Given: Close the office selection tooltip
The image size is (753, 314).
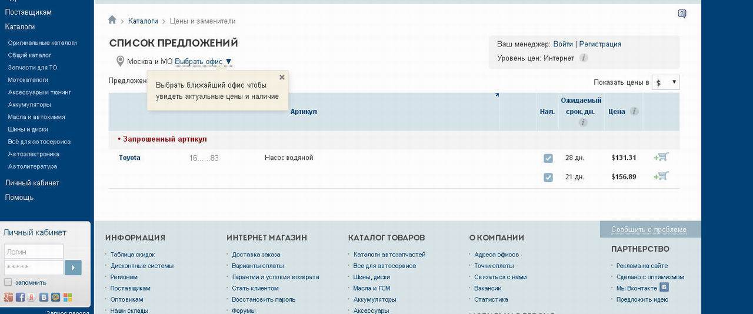Looking at the screenshot, I should [282, 77].
